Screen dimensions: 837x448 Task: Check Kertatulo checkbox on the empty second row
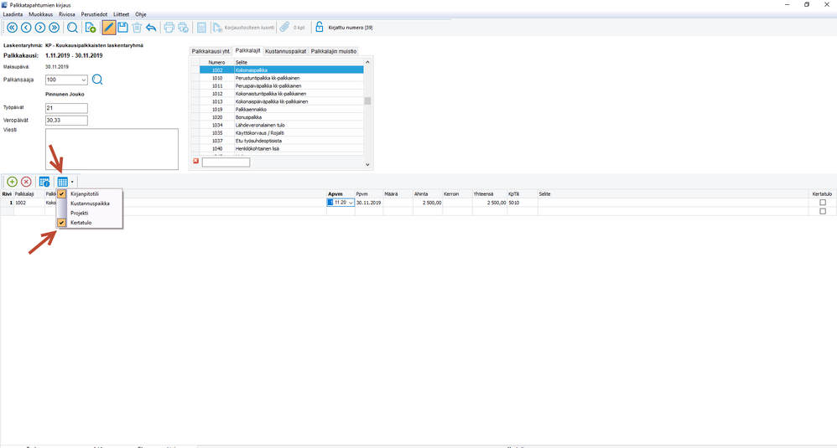click(x=823, y=212)
